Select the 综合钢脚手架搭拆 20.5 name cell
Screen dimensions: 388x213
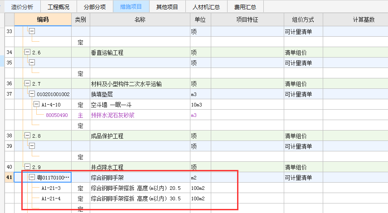coord(140,188)
